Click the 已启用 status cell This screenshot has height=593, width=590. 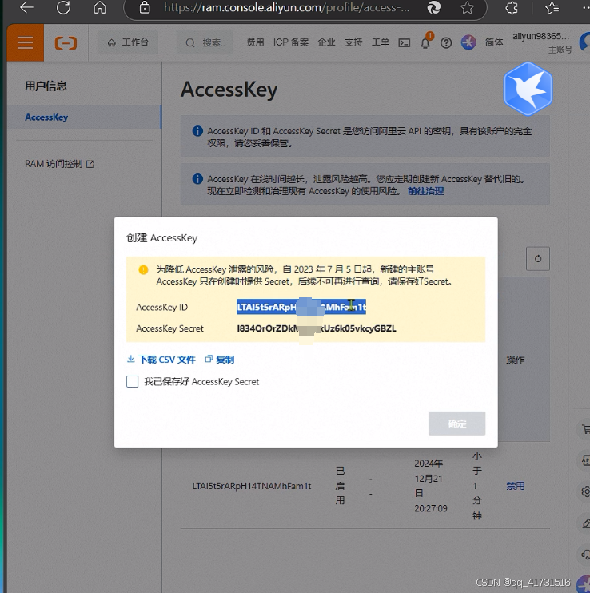pos(340,486)
